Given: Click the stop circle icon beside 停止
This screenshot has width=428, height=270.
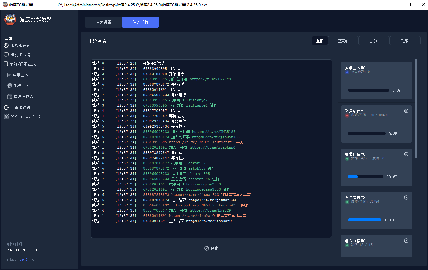Looking at the screenshot, I should [207, 248].
